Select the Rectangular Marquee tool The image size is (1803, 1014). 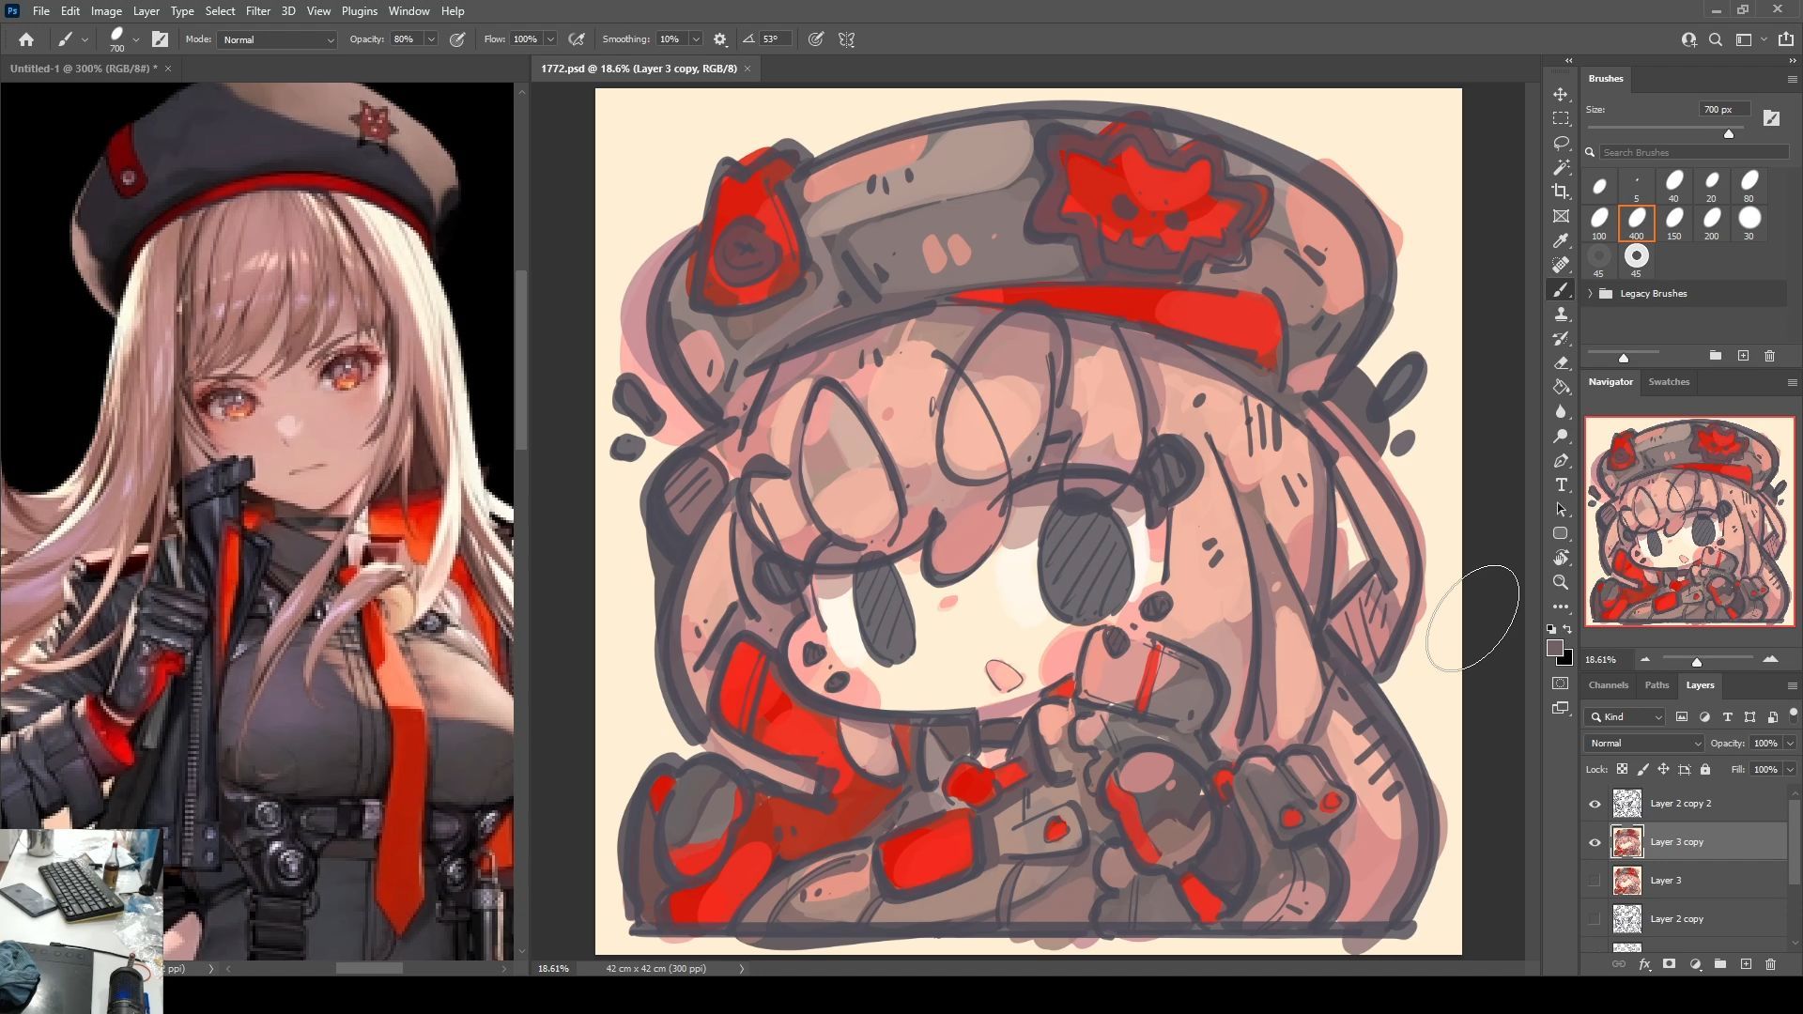click(x=1561, y=118)
